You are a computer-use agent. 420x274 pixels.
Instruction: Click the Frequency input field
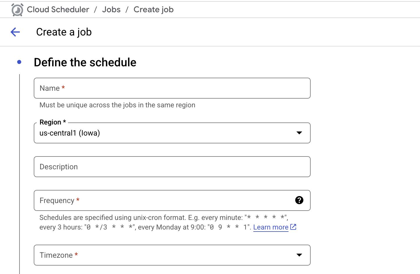click(145, 200)
